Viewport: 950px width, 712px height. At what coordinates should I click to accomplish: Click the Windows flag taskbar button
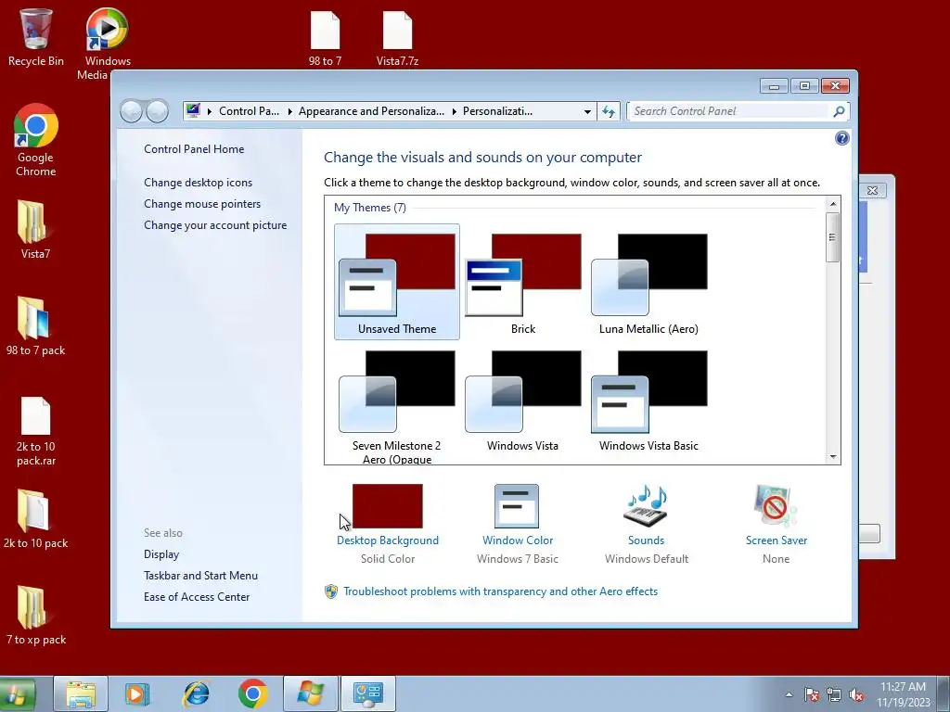(311, 694)
